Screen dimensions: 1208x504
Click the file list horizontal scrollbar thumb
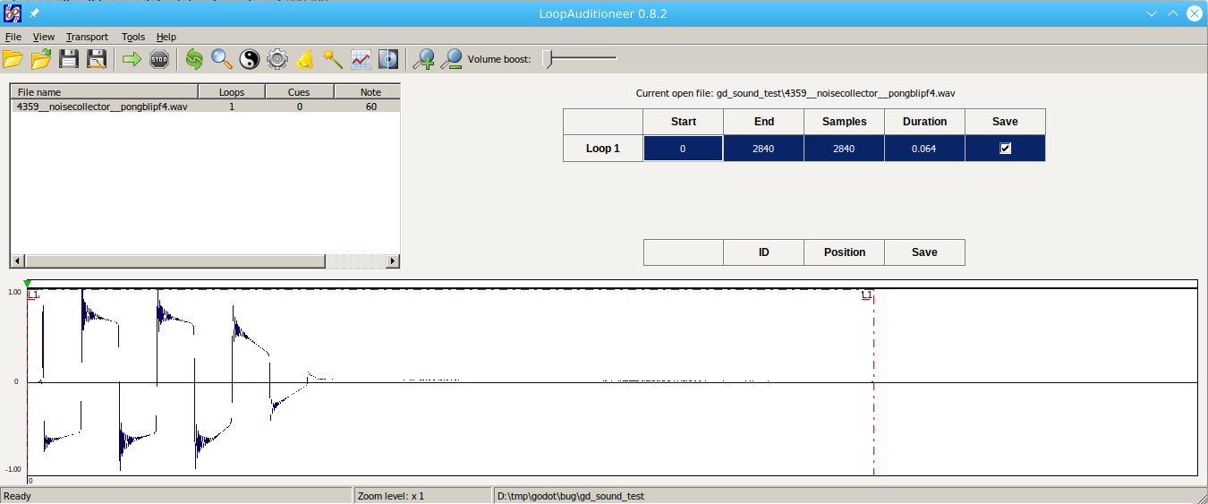174,261
